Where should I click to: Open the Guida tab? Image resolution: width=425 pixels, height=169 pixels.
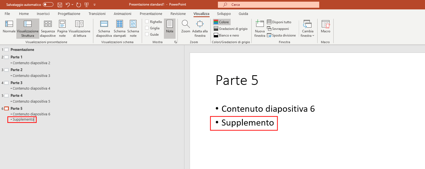tap(243, 14)
